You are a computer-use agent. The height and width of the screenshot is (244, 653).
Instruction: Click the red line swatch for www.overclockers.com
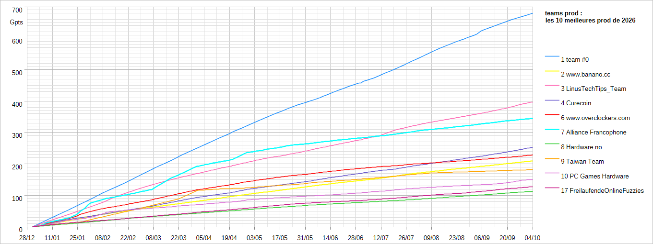pyautogui.click(x=552, y=115)
